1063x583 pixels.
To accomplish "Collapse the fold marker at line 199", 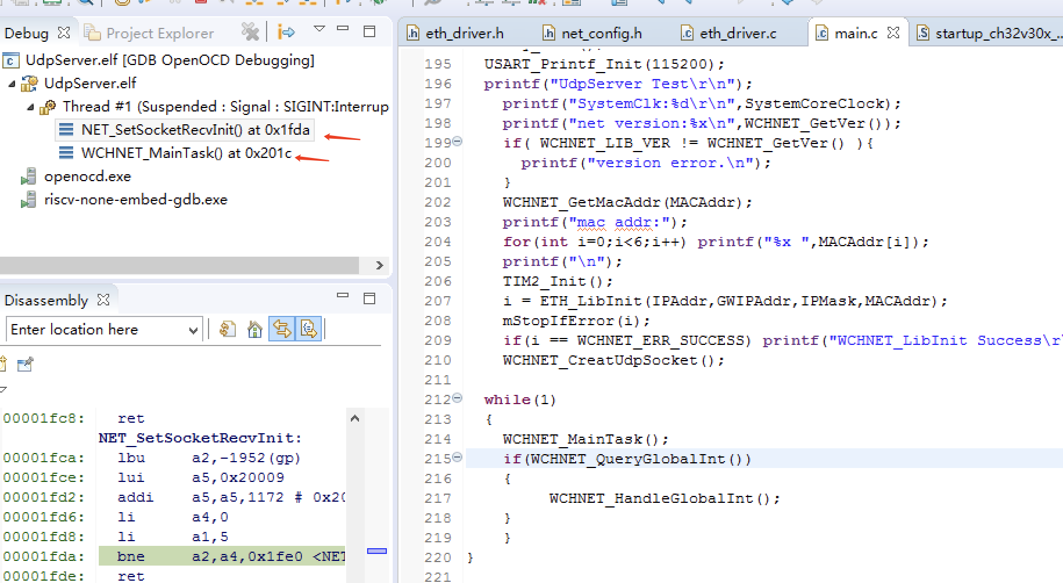I will [457, 141].
